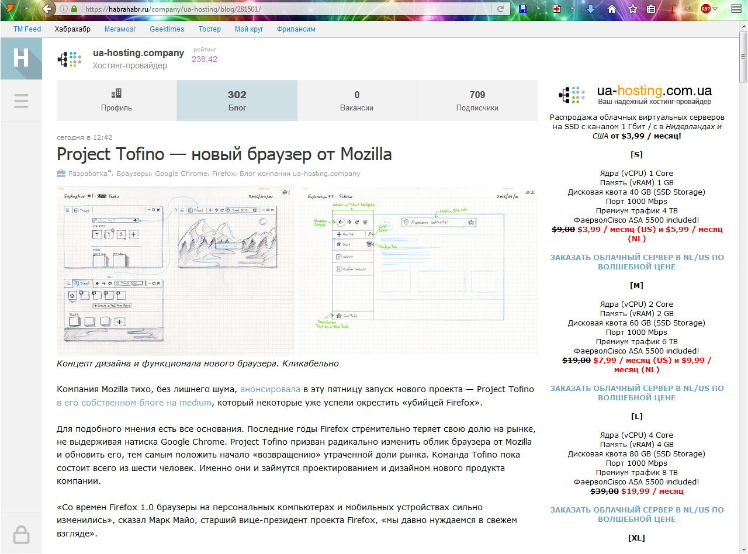Viewport: 748px width, 554px height.
Task: Click the padlock icon in the left sidebar
Action: (21, 534)
